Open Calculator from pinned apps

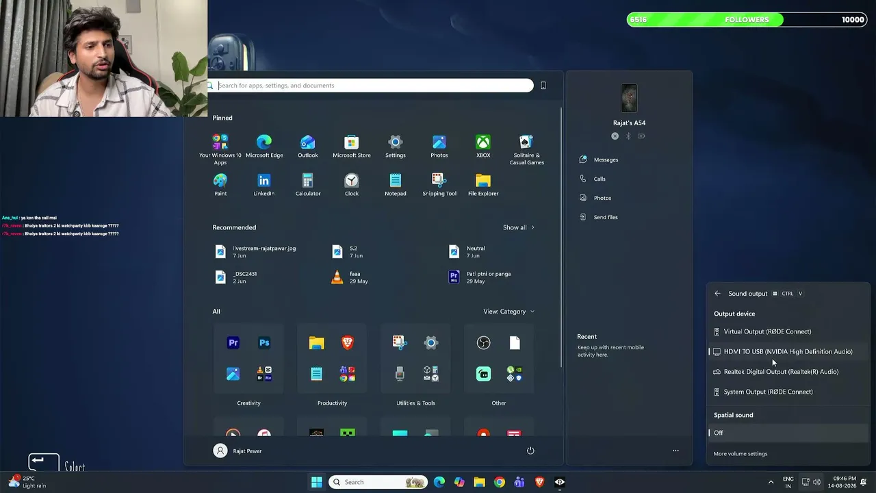coord(308,186)
